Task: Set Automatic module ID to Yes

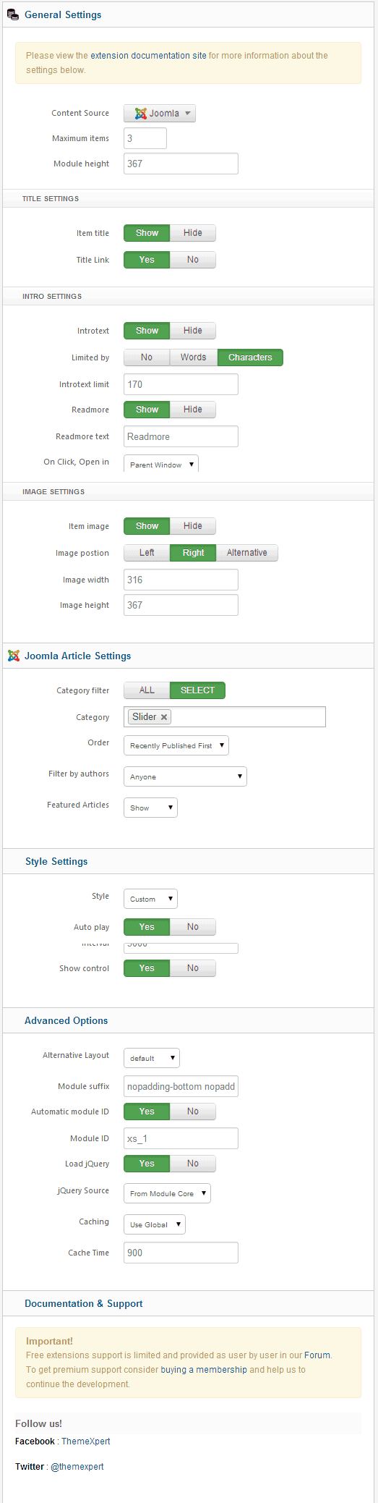Action: [147, 1112]
